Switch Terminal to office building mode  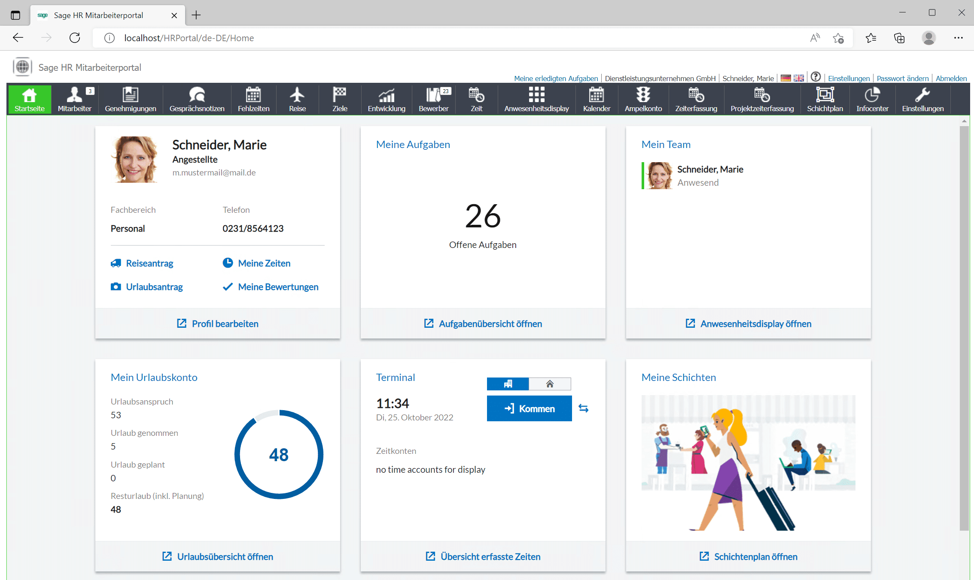coord(508,384)
